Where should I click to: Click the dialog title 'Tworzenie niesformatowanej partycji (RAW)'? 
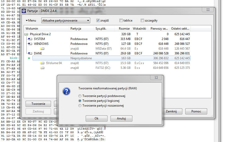tap(107, 88)
